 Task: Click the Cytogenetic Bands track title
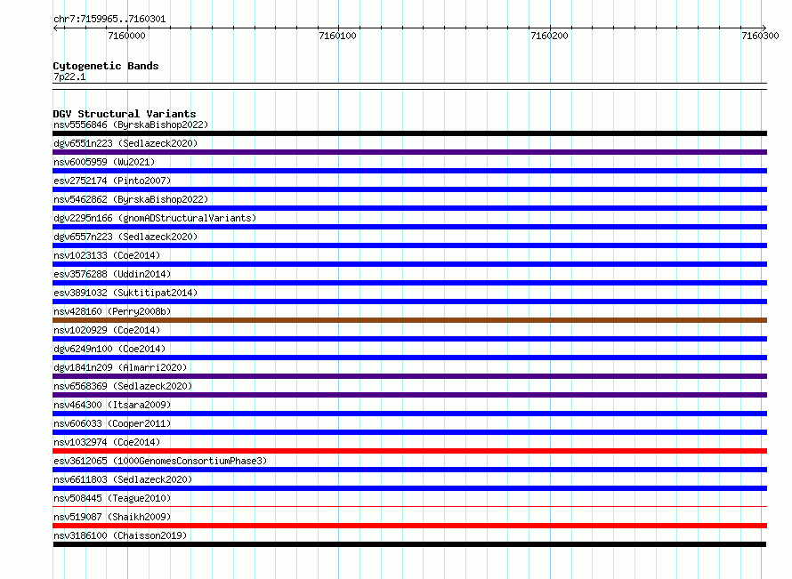(106, 66)
